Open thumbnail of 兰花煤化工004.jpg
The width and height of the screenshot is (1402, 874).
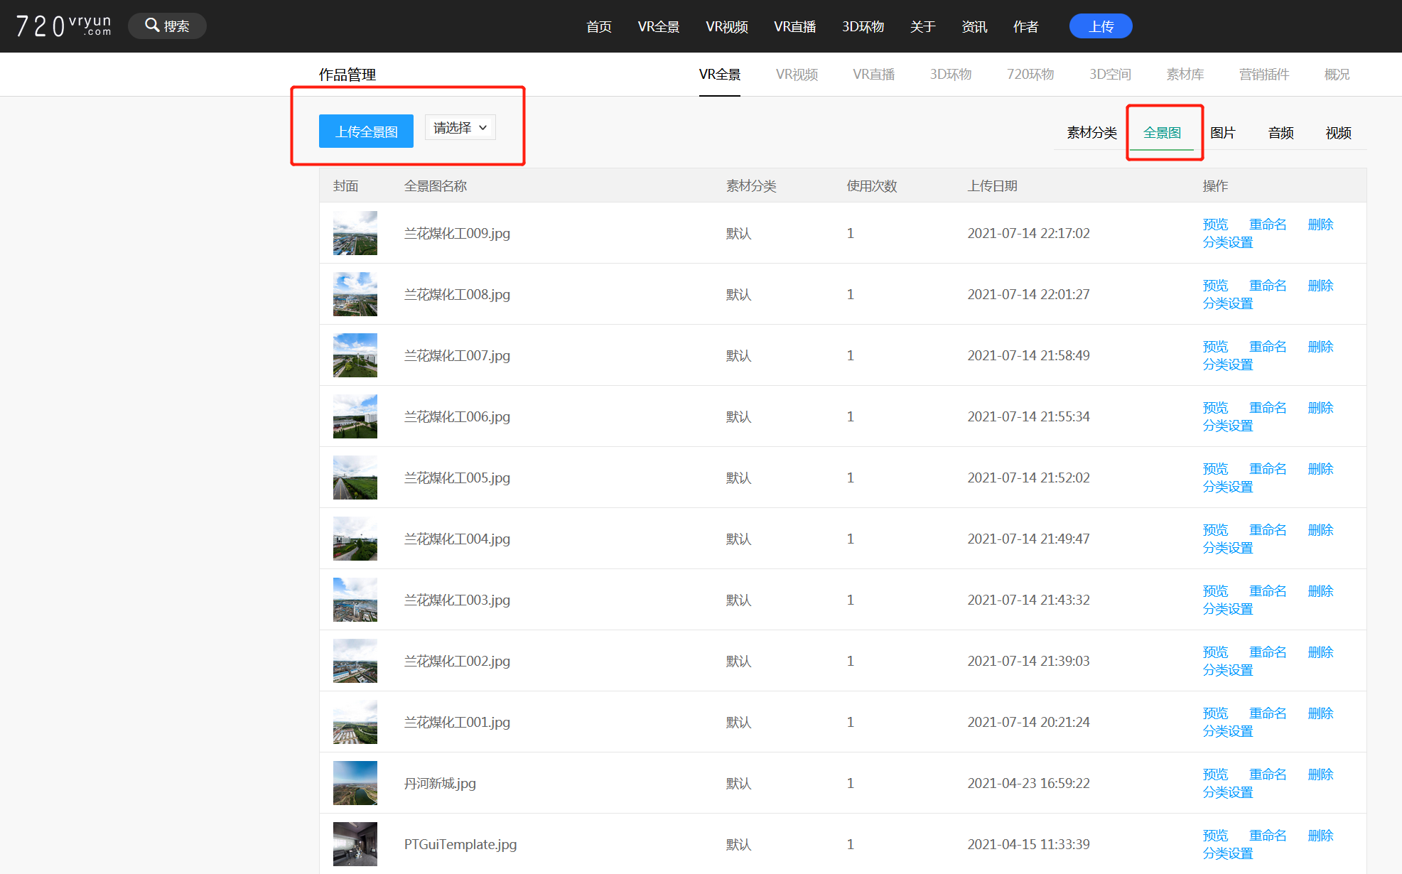[355, 539]
